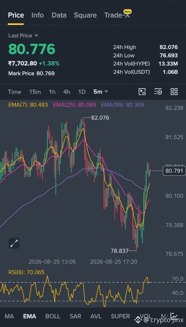Click the 2026-08-25 17:20 time label
The width and height of the screenshot is (186, 327).
[x=114, y=262]
